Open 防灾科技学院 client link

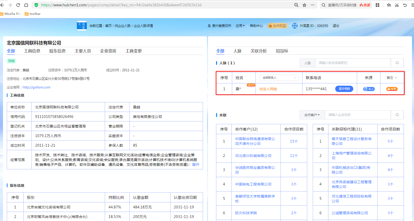tap(246, 213)
